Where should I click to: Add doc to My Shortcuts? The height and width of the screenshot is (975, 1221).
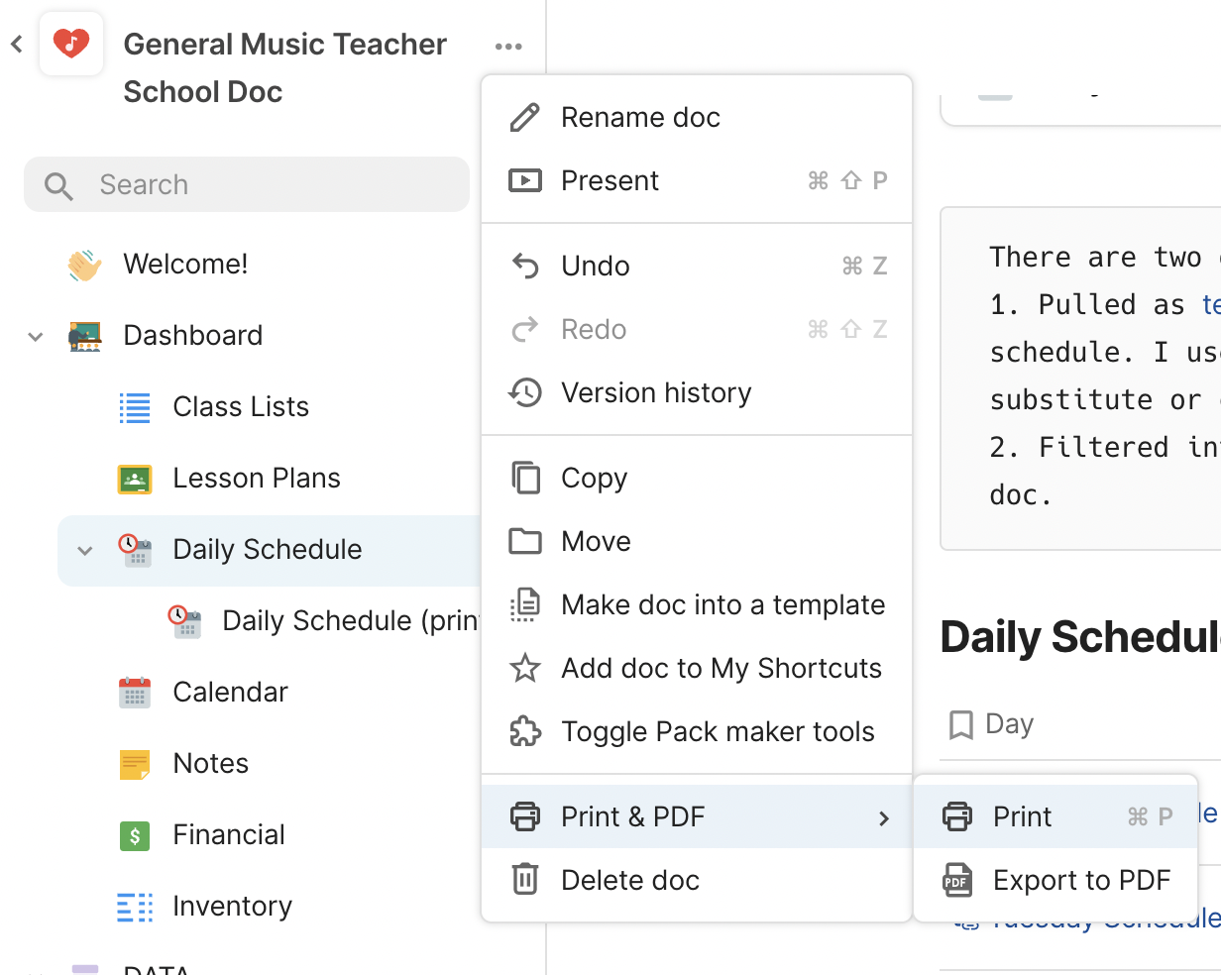click(x=721, y=669)
